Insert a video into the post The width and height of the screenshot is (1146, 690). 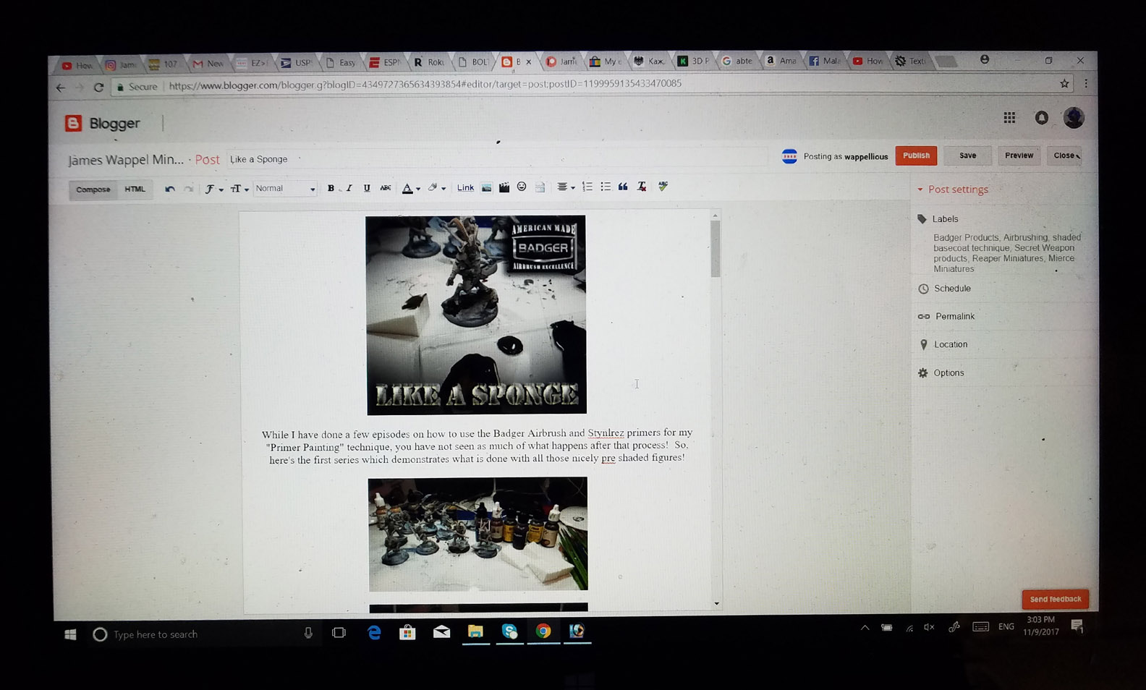504,187
